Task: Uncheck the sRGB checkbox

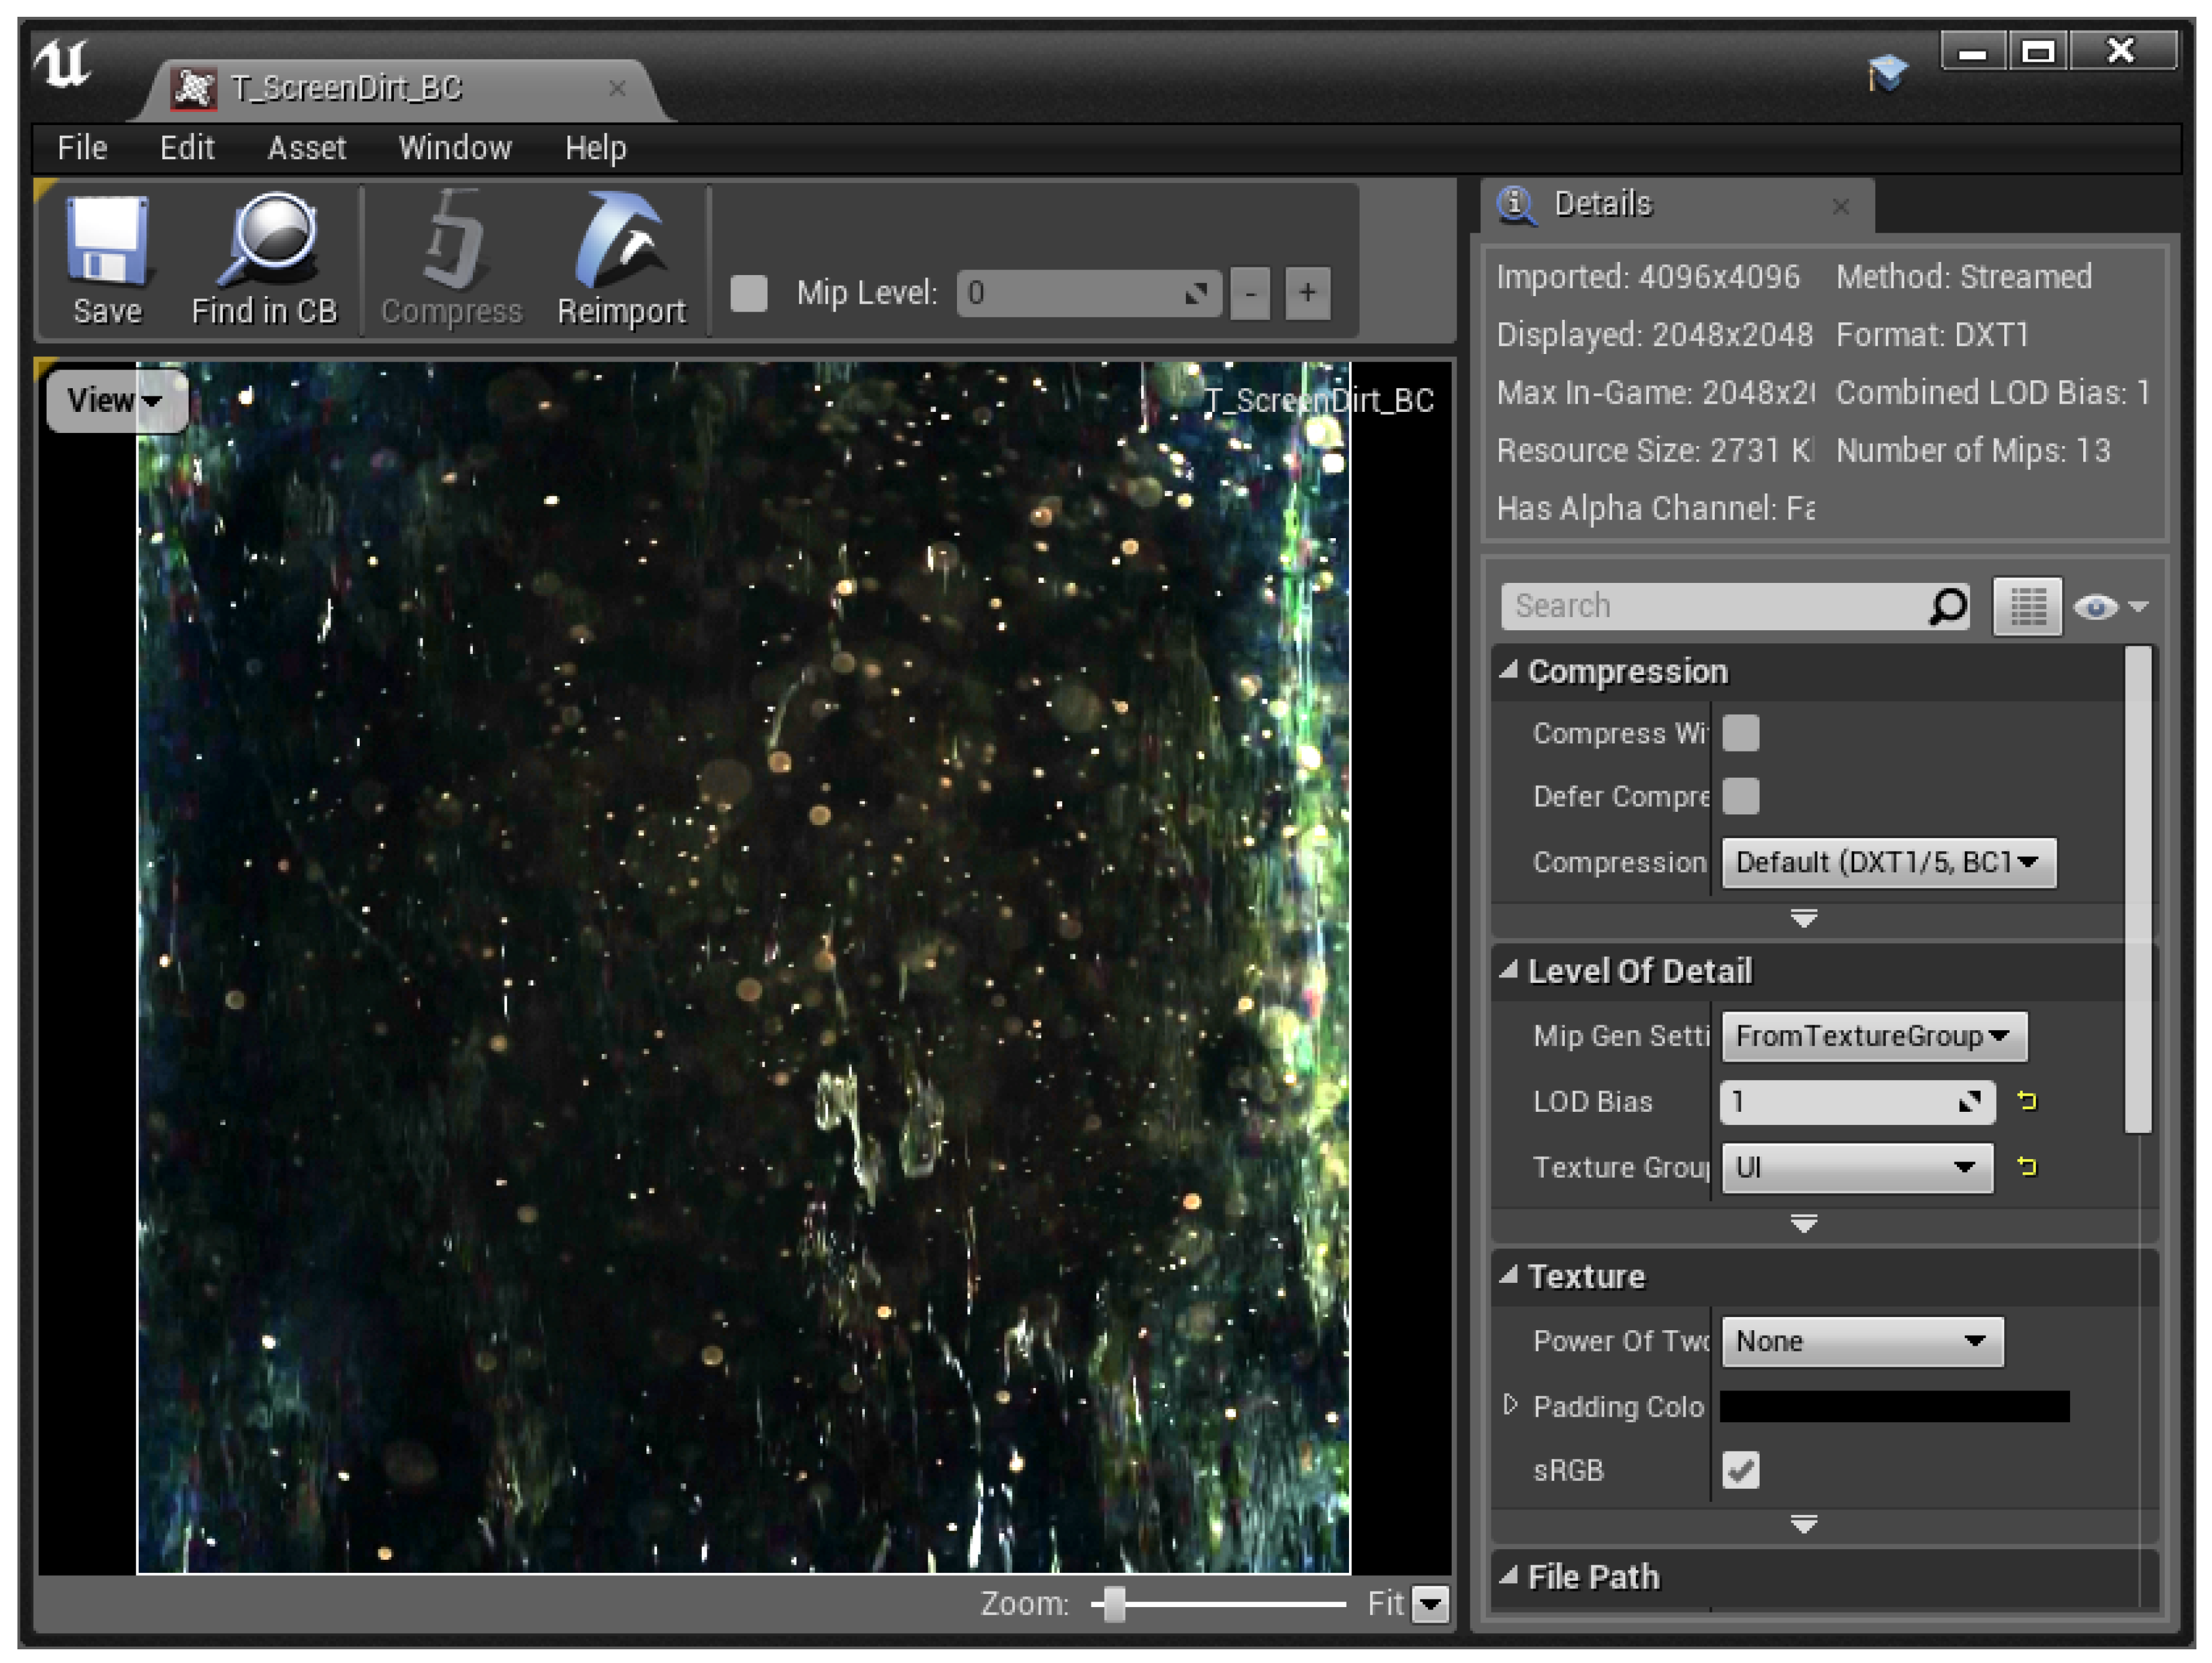Action: point(1741,1470)
